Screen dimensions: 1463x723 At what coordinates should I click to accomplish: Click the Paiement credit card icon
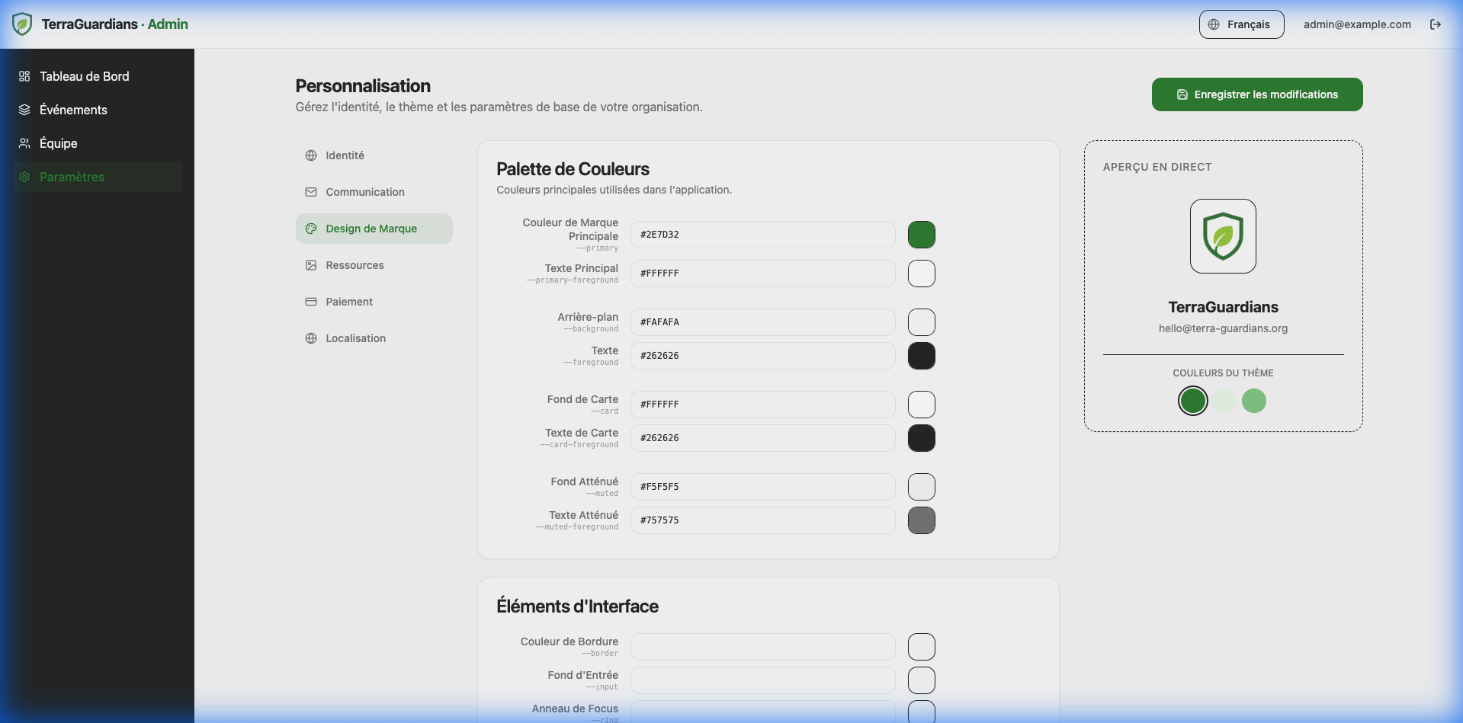pyautogui.click(x=311, y=302)
